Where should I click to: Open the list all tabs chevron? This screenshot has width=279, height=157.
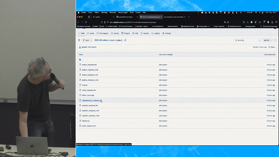[x=272, y=17]
